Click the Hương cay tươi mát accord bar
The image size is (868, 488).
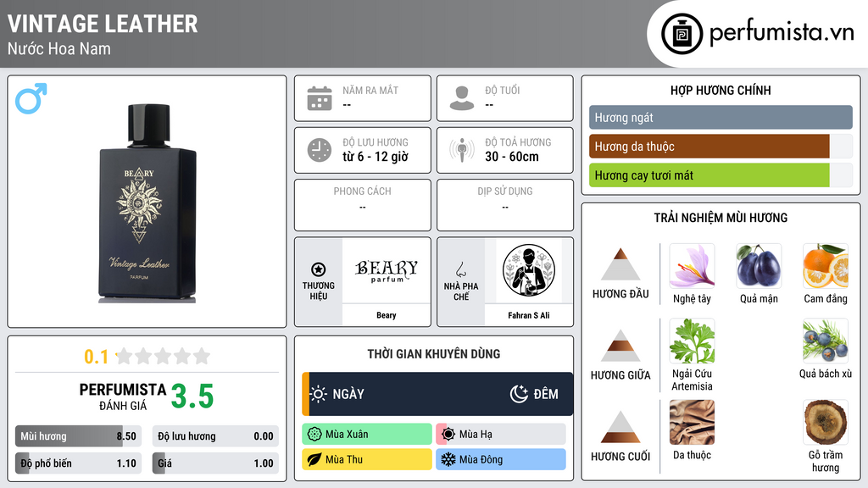721,175
